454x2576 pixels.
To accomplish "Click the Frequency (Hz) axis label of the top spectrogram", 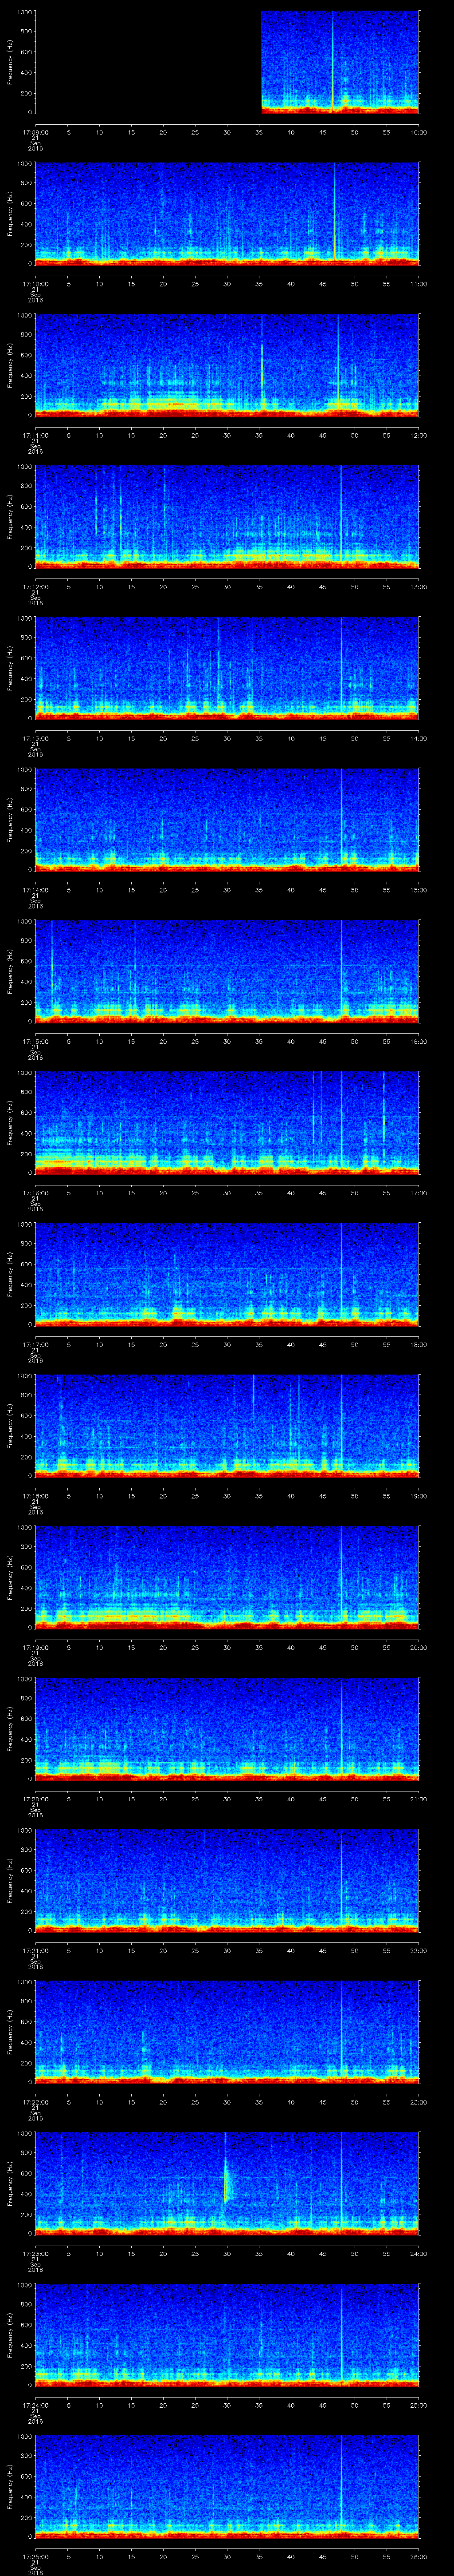I will click(10, 62).
